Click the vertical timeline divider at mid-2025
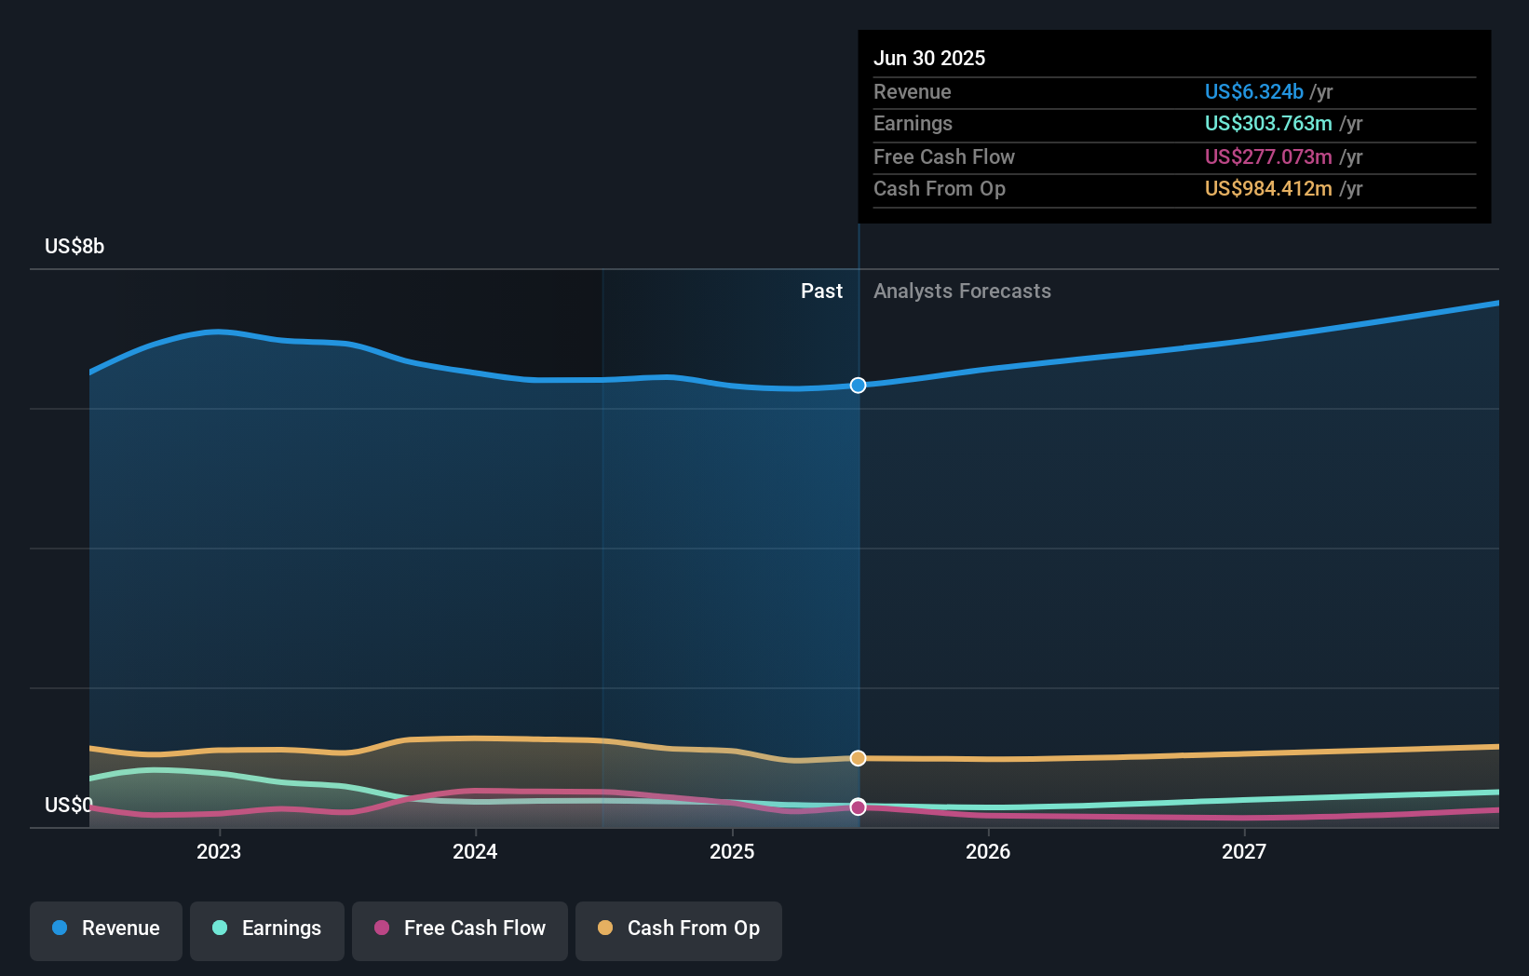Viewport: 1529px width, 976px height. (x=858, y=559)
